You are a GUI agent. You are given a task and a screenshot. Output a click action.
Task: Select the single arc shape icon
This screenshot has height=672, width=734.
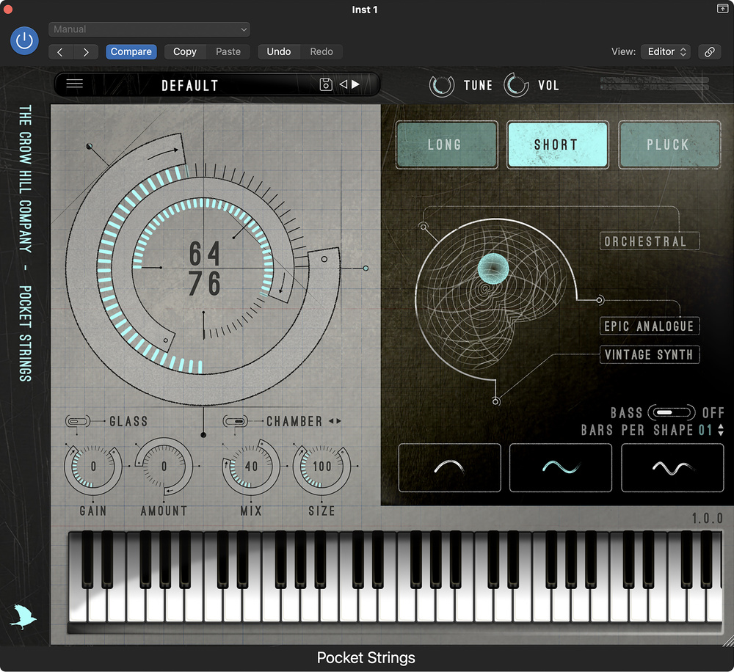click(x=449, y=467)
